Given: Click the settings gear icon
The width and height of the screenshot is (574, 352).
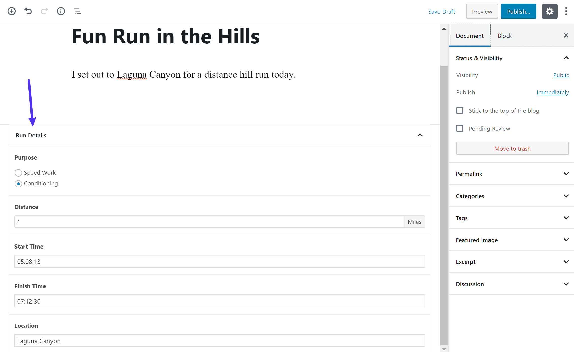Looking at the screenshot, I should [x=549, y=11].
